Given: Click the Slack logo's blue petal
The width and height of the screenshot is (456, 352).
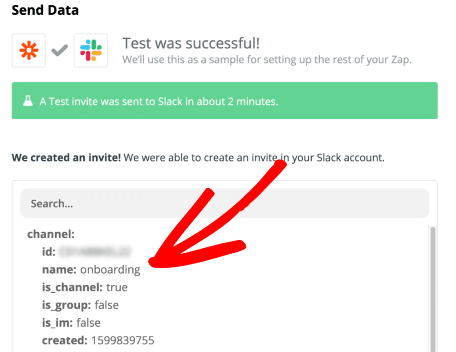Looking at the screenshot, I should point(85,47).
